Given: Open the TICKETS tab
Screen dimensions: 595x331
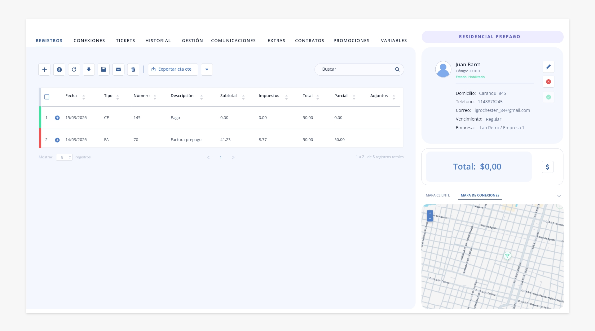Looking at the screenshot, I should click(126, 41).
